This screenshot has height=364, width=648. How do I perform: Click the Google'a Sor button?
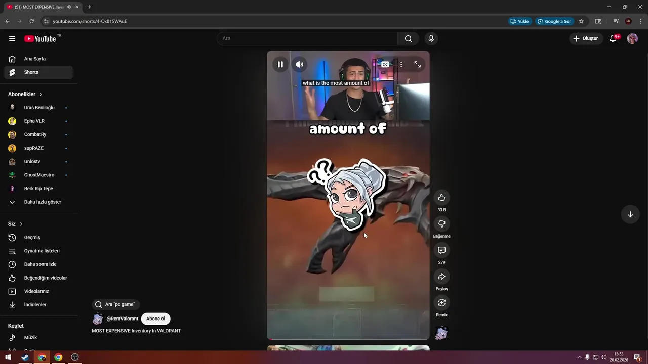click(x=554, y=21)
